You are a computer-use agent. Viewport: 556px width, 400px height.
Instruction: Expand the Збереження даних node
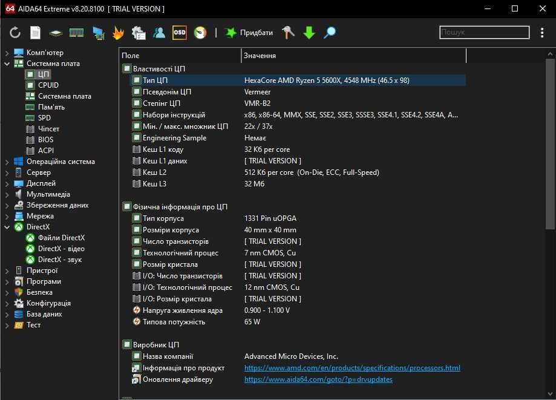tap(7, 205)
